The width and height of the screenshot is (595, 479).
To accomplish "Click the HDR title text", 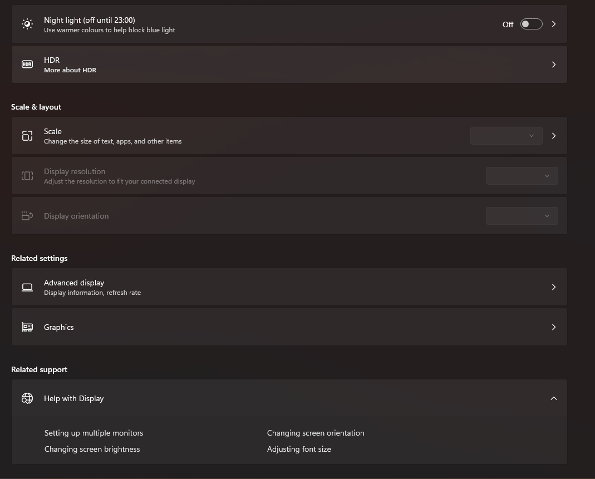I will pyautogui.click(x=52, y=60).
